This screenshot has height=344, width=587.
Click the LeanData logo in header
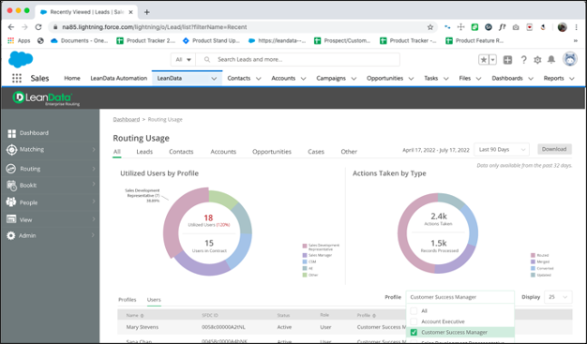click(x=46, y=98)
